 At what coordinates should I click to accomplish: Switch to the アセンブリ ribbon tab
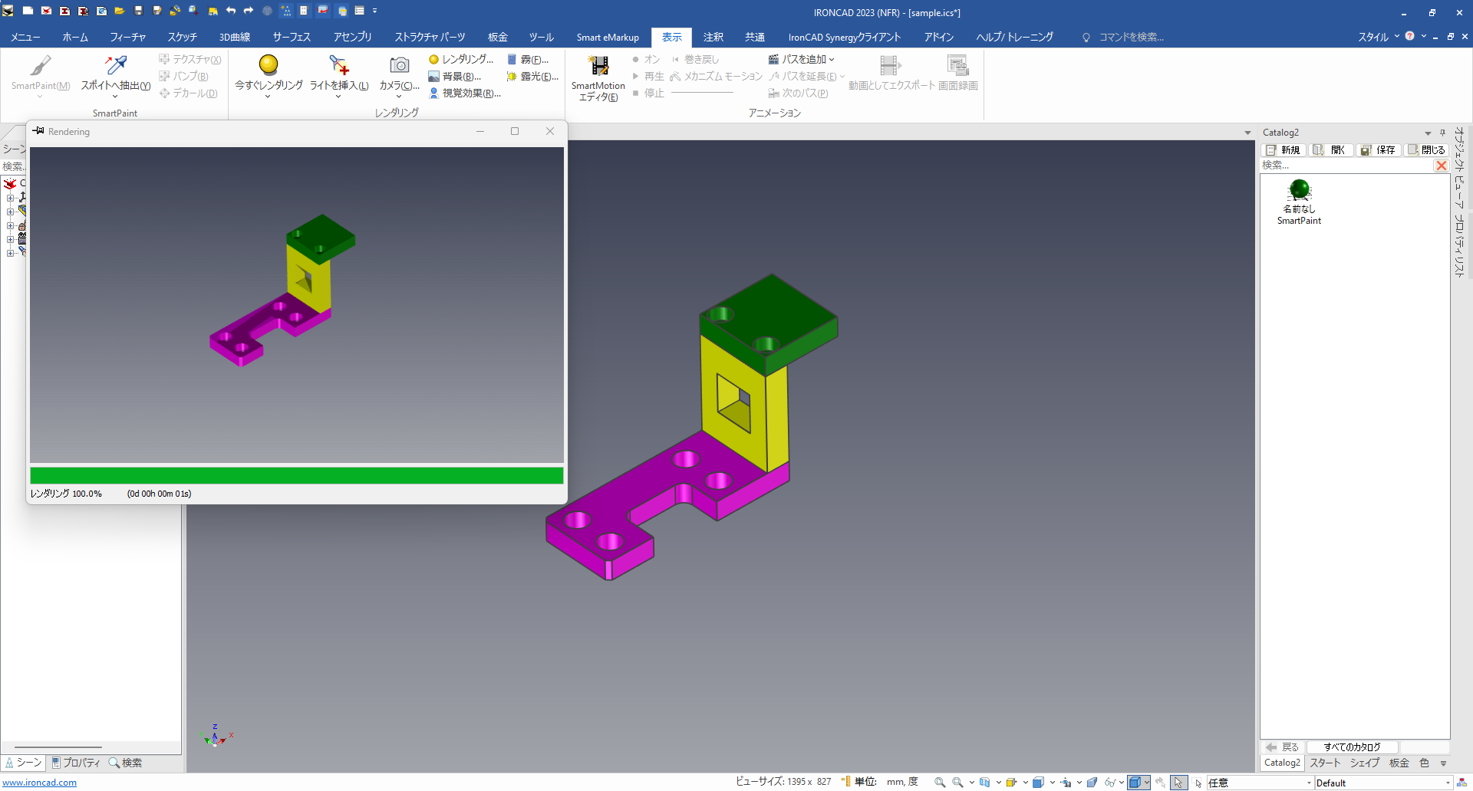(352, 37)
